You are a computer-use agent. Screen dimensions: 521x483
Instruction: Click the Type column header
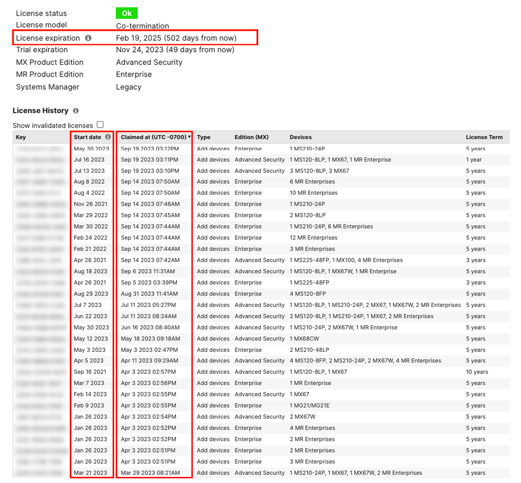(x=204, y=137)
